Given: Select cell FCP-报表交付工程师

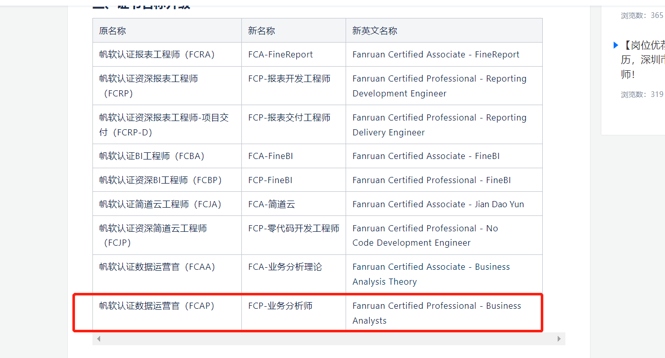Looking at the screenshot, I should coord(294,125).
